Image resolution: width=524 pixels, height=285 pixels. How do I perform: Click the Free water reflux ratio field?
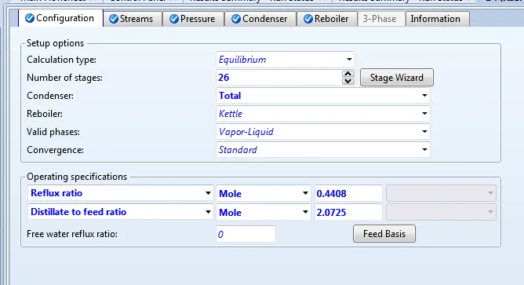246,234
